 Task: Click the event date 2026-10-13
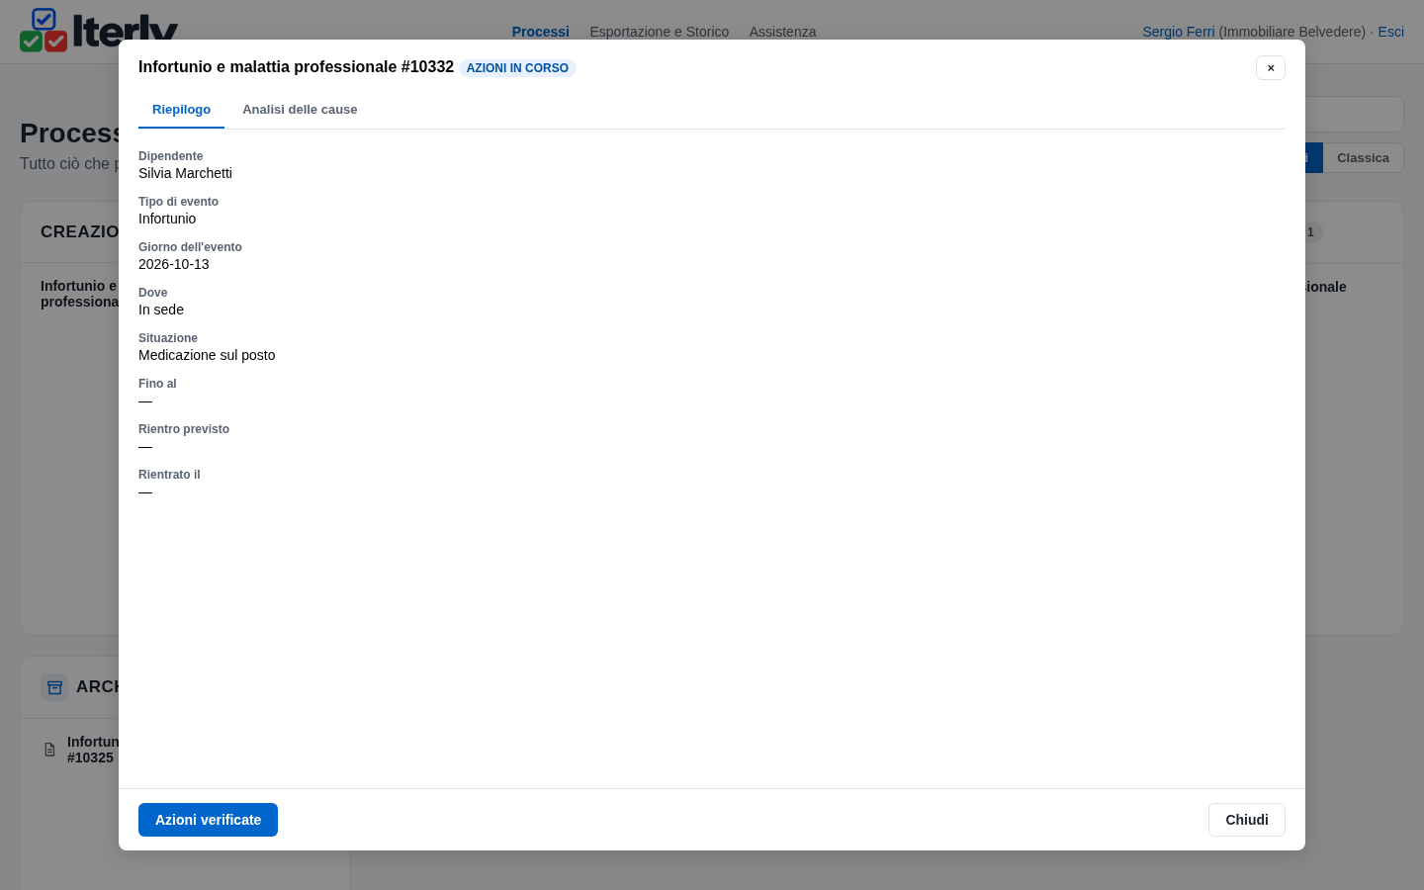click(x=174, y=264)
